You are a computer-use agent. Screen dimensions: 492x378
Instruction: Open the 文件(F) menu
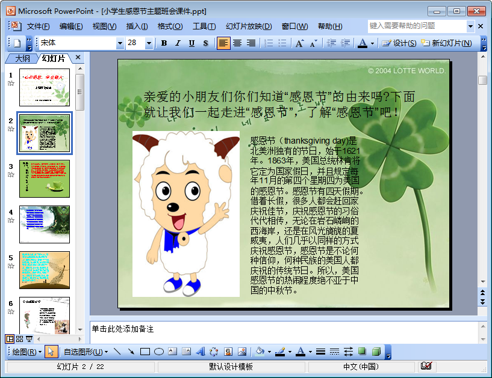pos(38,26)
